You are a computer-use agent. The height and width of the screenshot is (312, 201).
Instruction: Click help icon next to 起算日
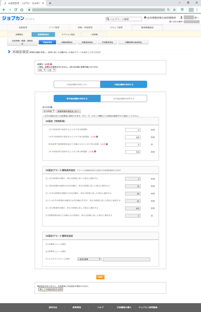(51, 64)
